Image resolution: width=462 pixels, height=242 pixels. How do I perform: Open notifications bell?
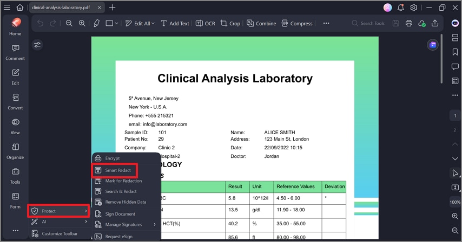401,8
